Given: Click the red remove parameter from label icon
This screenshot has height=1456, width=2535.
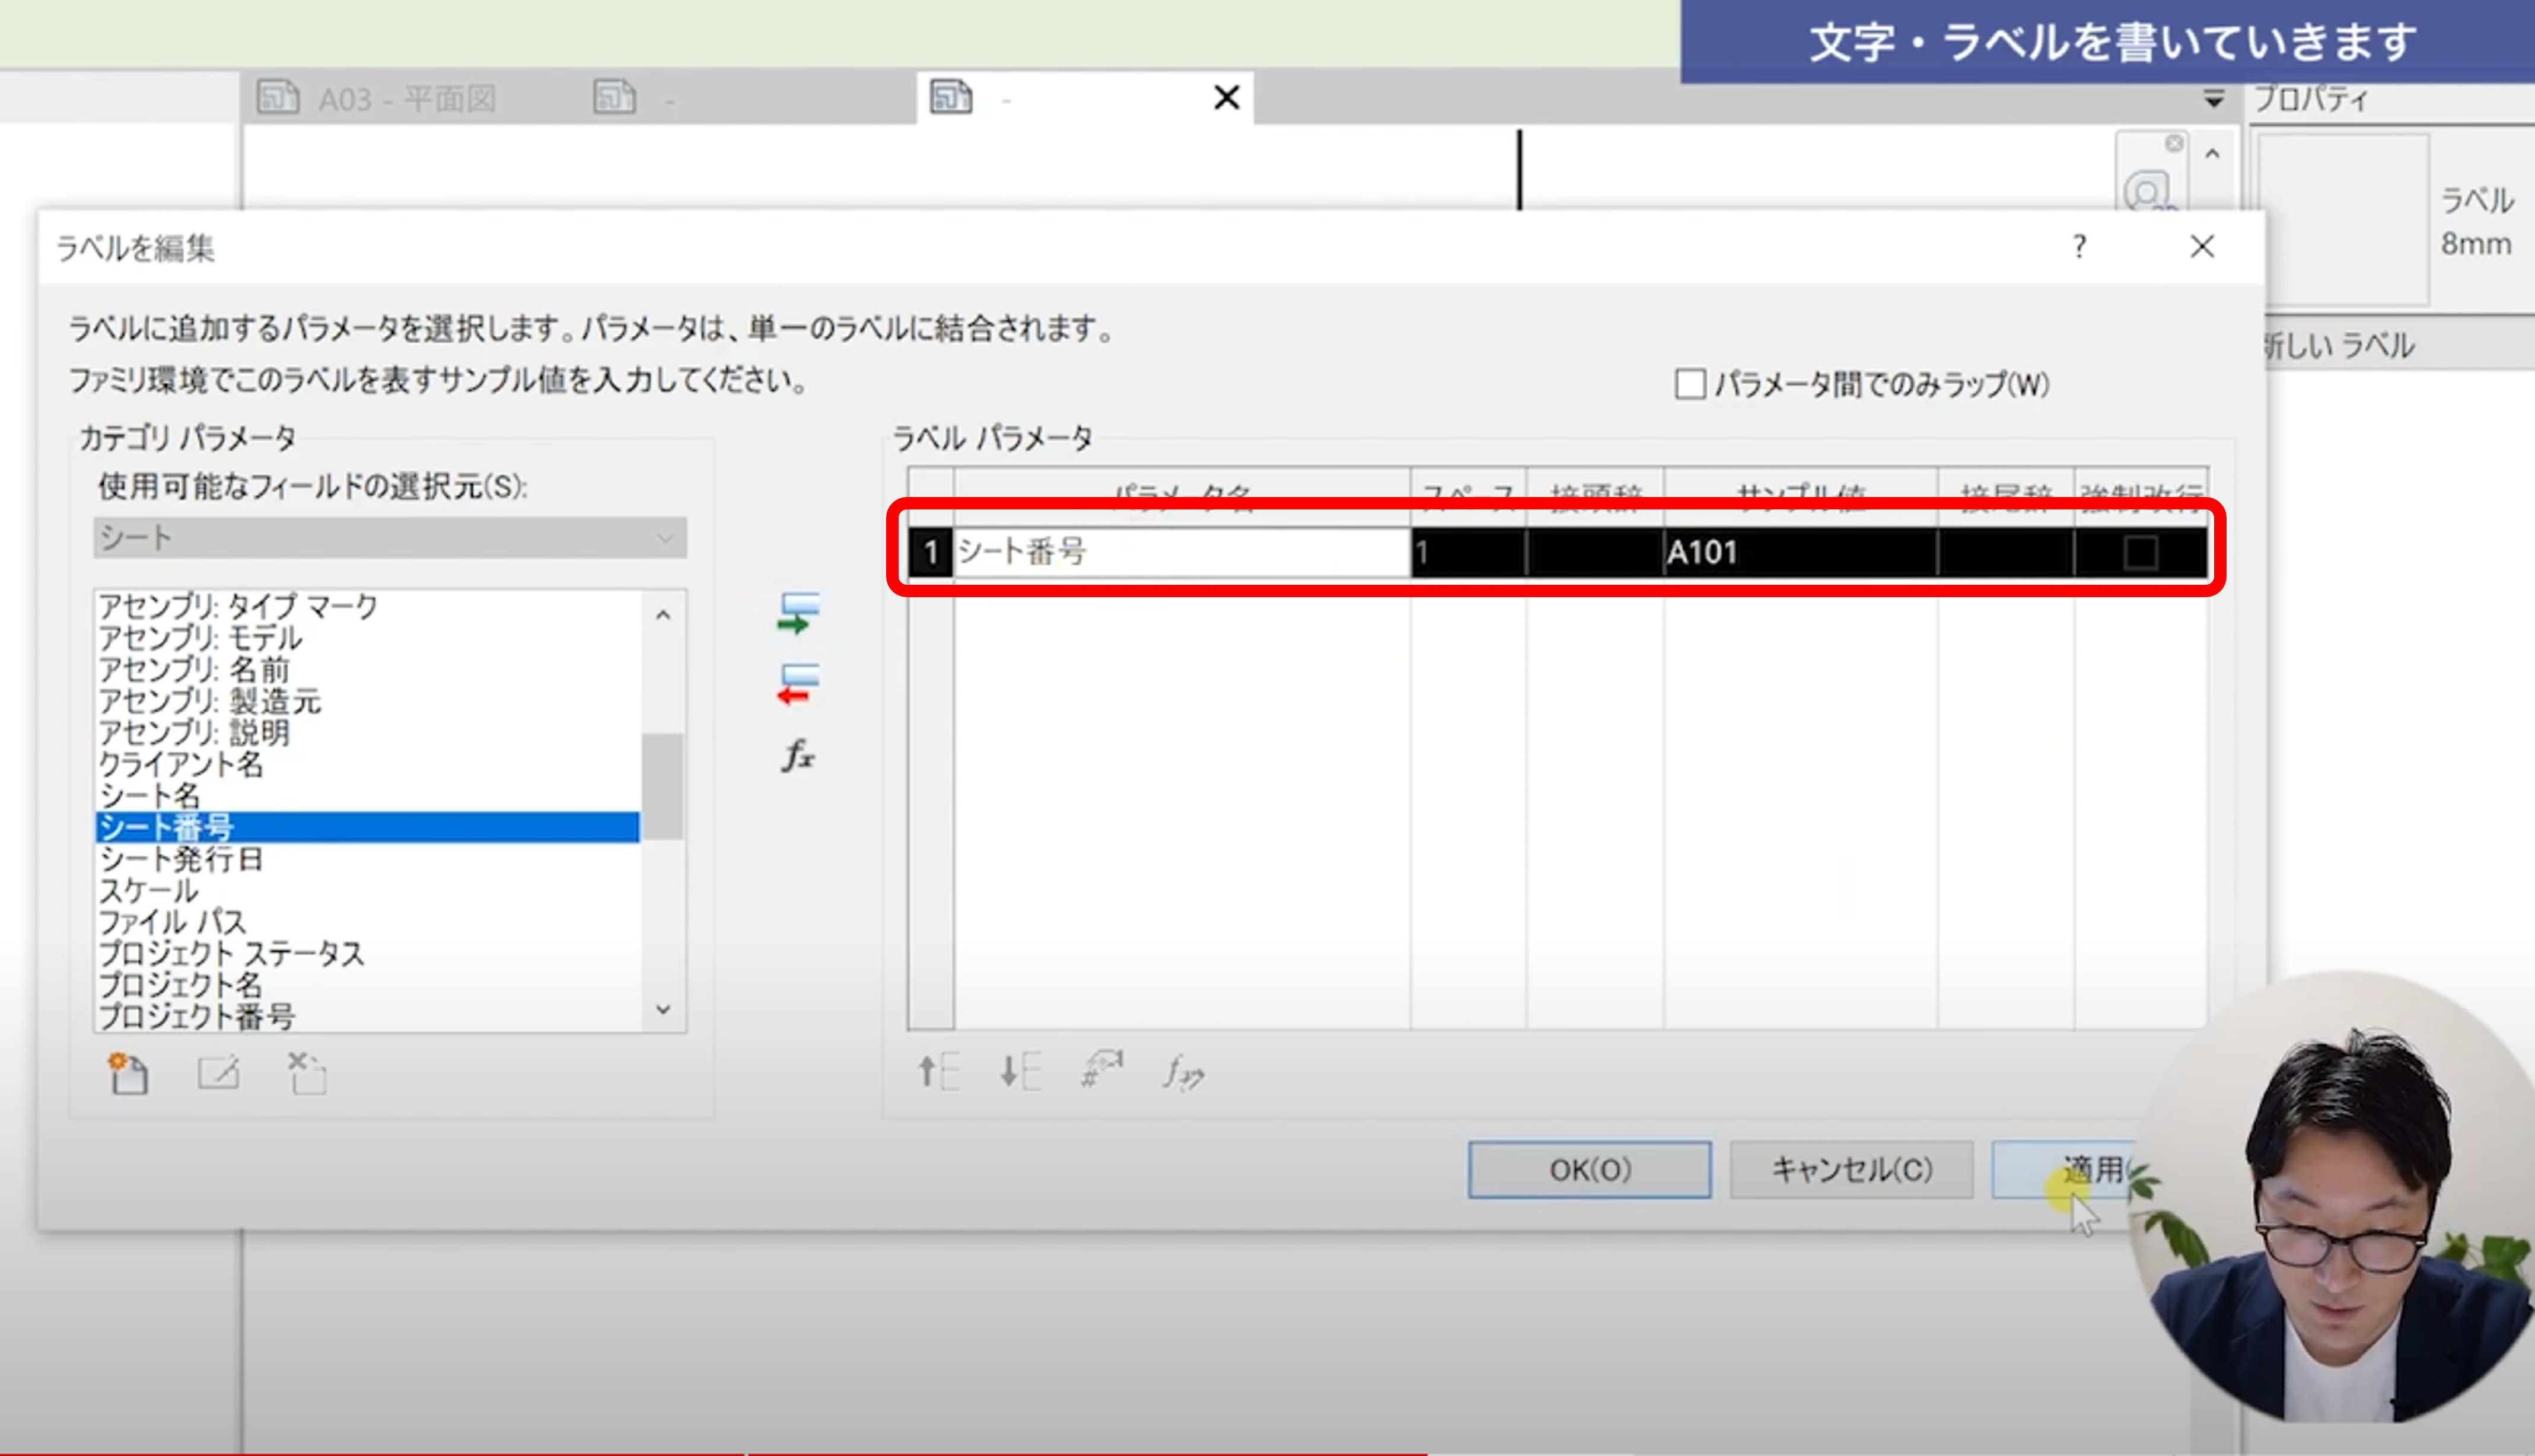Looking at the screenshot, I should [x=798, y=685].
